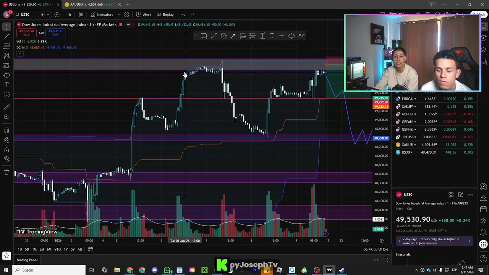
Task: Open a new tab with plus button
Action: click(x=128, y=5)
